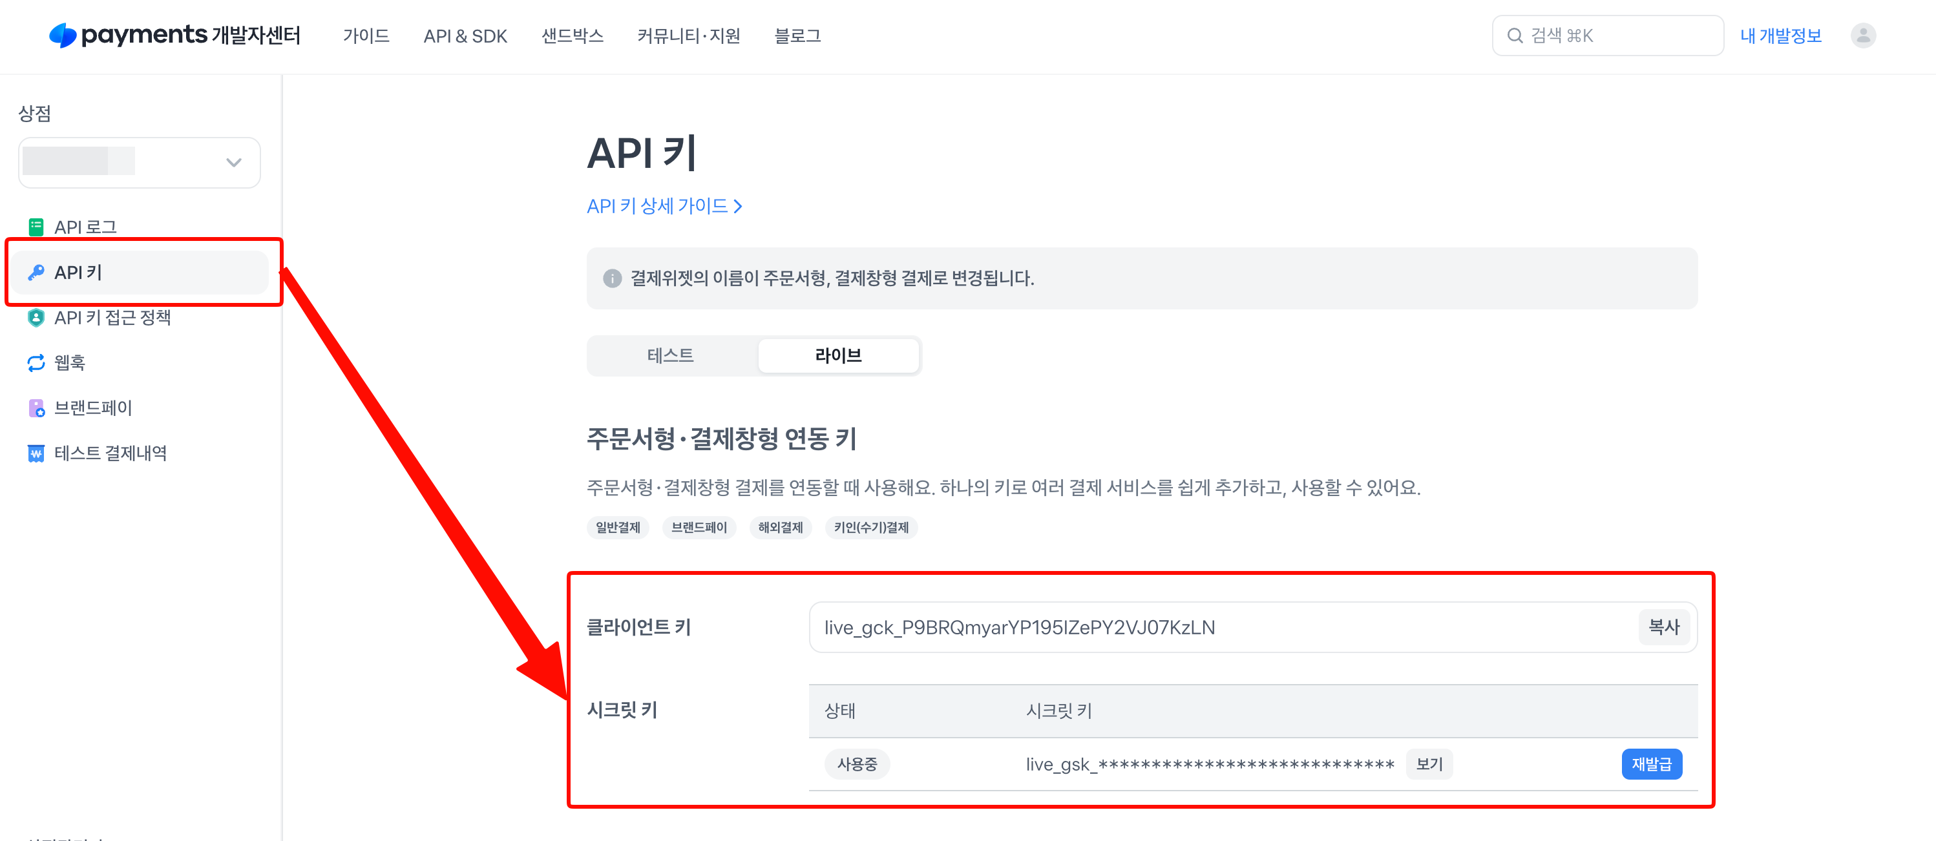Screen dimensions: 1936x841
Task: Click the info icon in the notice banner
Action: [612, 278]
